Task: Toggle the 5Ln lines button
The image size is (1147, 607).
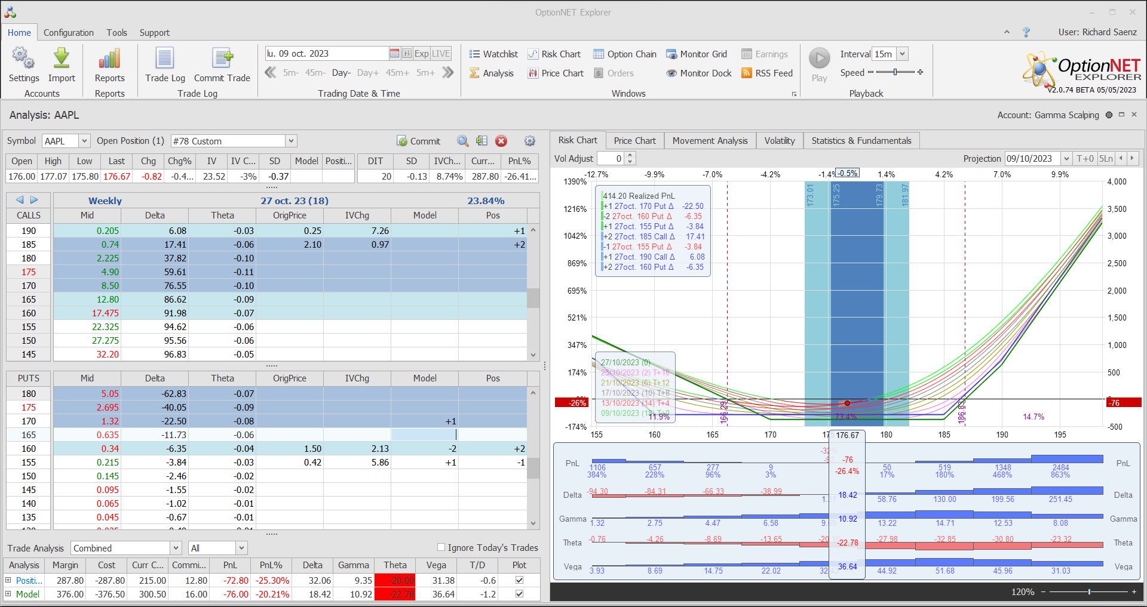Action: 1106,159
